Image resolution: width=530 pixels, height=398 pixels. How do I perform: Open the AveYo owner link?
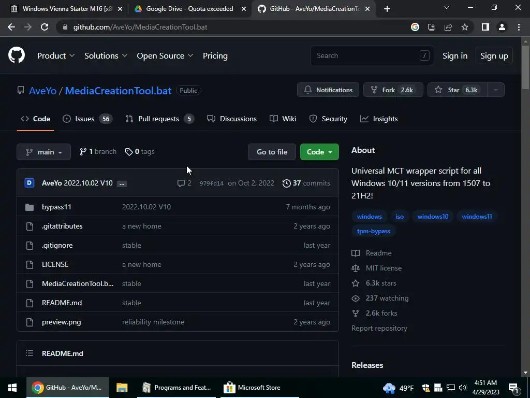coord(42,91)
